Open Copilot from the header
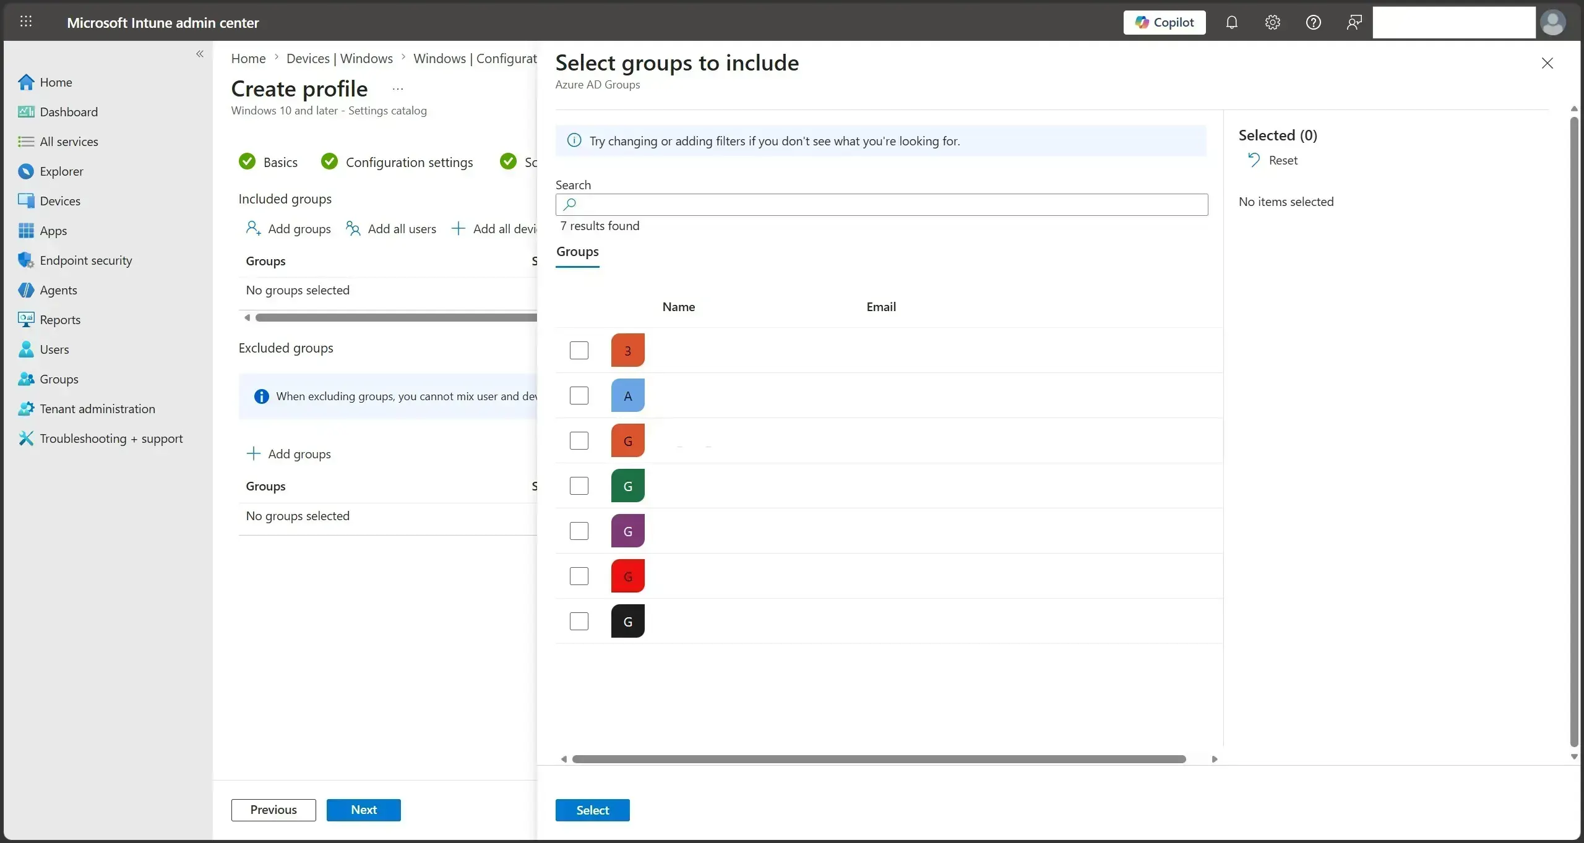This screenshot has height=843, width=1584. (x=1164, y=22)
